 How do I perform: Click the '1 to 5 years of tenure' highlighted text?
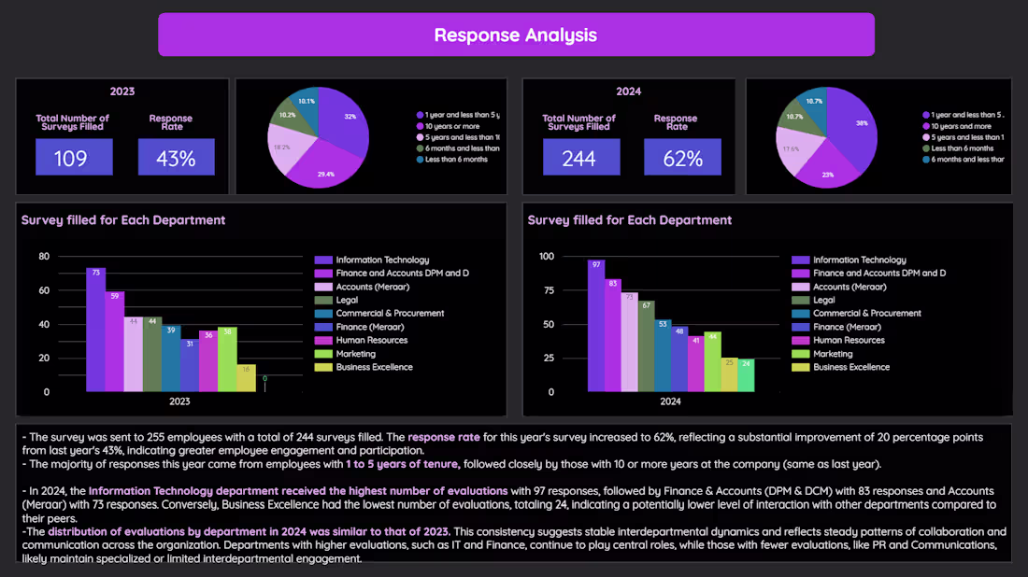pos(402,464)
